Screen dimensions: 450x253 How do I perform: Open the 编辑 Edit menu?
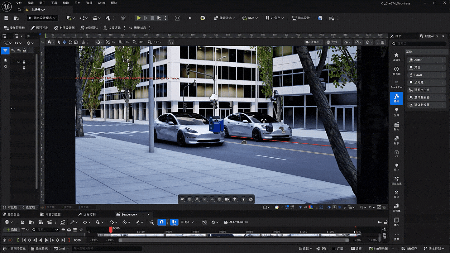pos(31,3)
